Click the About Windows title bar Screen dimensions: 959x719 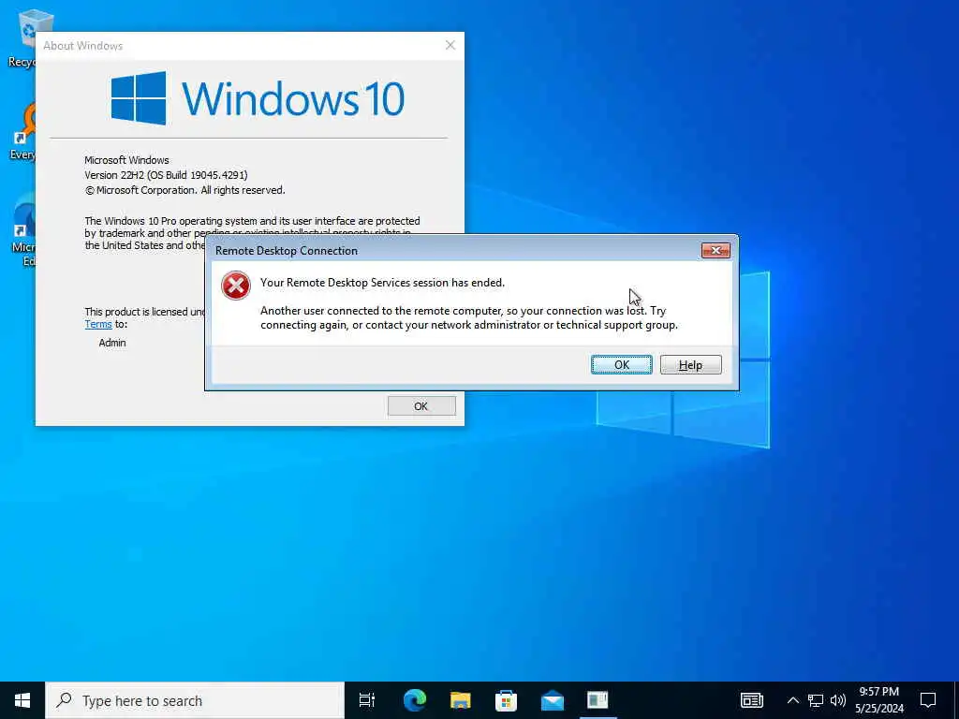[x=237, y=46]
